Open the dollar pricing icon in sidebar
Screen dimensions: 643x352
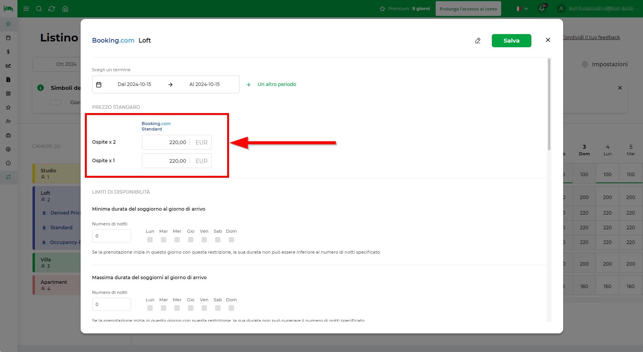[8, 52]
